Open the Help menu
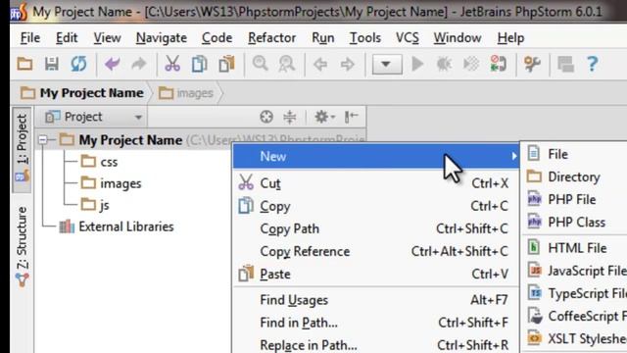627x353 pixels. (510, 38)
